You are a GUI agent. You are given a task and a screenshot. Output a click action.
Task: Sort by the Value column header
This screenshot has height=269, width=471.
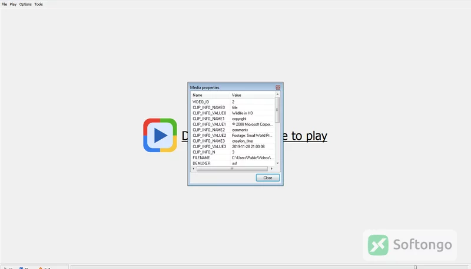click(253, 95)
